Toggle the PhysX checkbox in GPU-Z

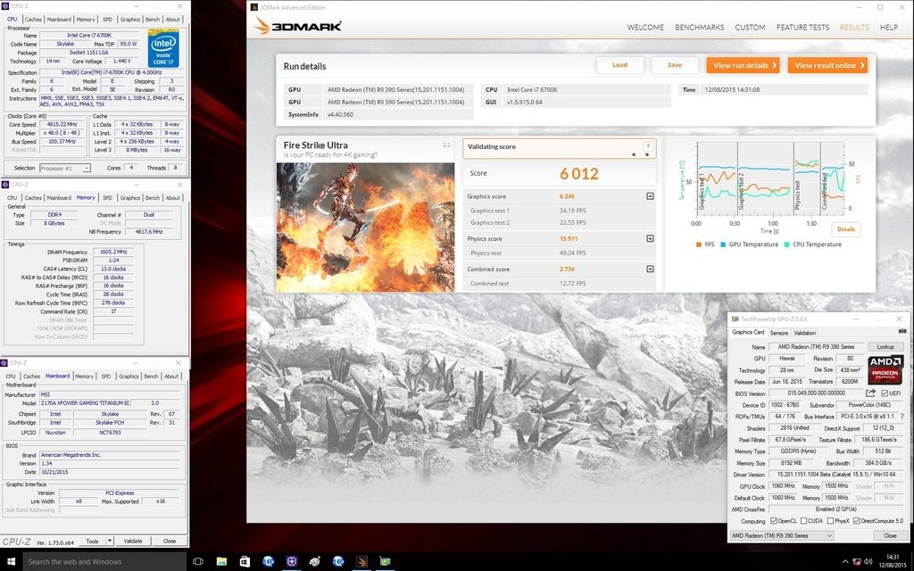[x=829, y=521]
